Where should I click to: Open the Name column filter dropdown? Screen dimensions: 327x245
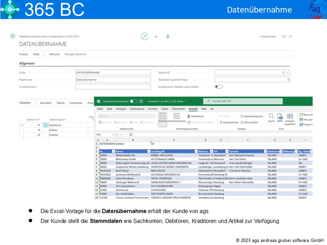point(149,152)
